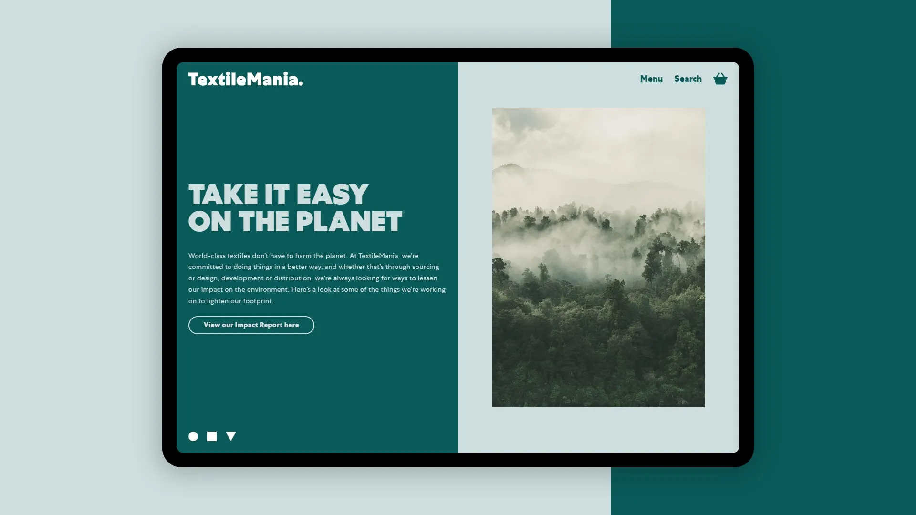The width and height of the screenshot is (916, 515).
Task: Open the shopping basket icon
Action: (720, 79)
